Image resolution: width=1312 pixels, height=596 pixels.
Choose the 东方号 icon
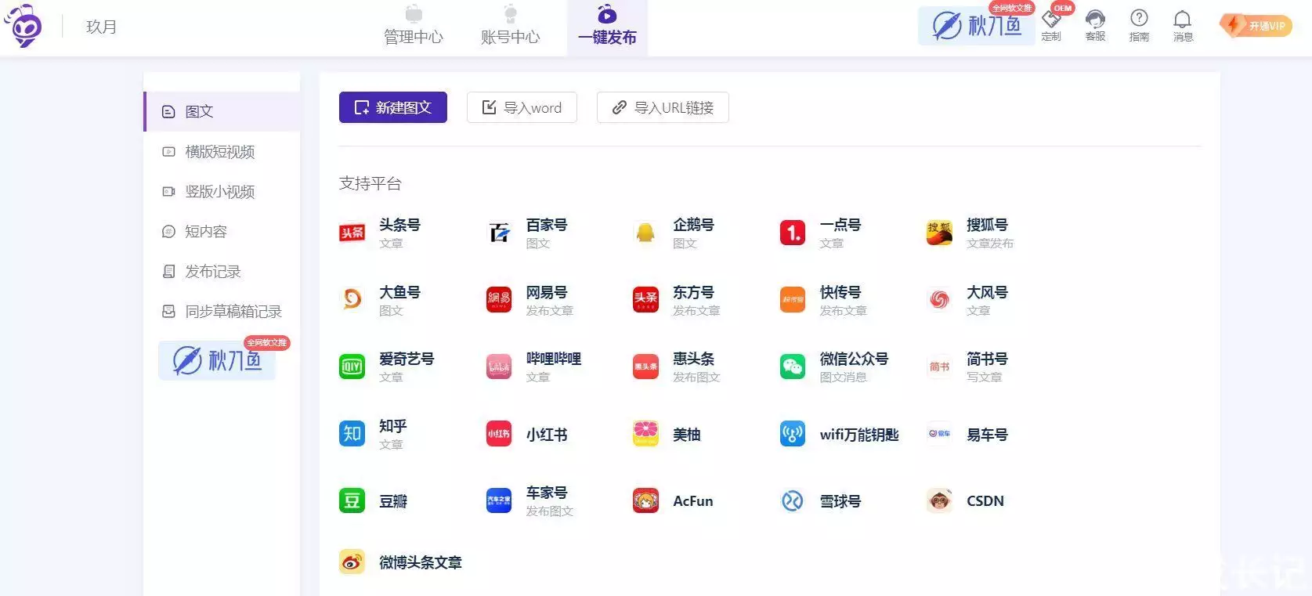point(645,299)
